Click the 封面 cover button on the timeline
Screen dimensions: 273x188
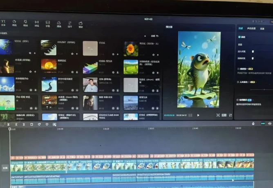pyautogui.click(x=5, y=168)
